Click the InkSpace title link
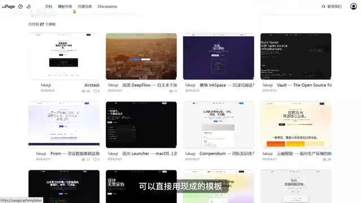The image size is (361, 203). click(x=227, y=85)
